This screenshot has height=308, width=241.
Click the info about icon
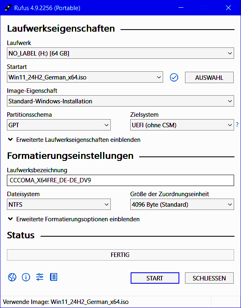click(x=26, y=277)
